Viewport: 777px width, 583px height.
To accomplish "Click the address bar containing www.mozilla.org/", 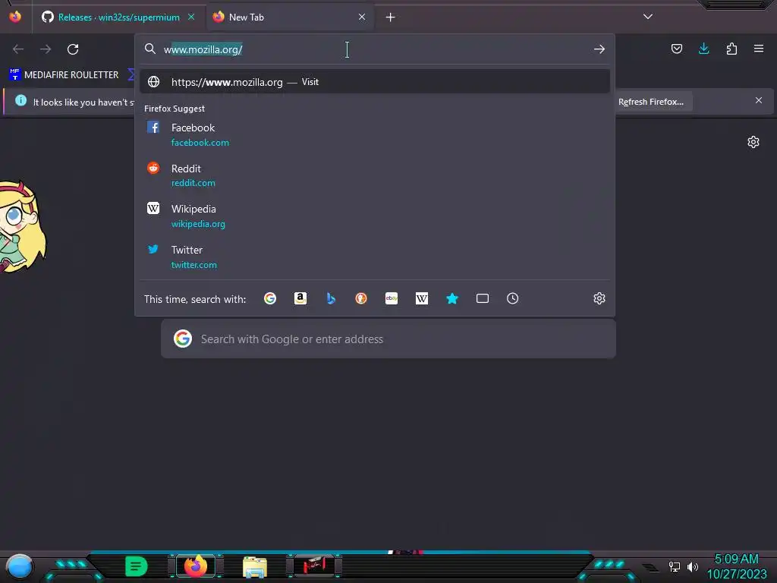I will [x=375, y=49].
